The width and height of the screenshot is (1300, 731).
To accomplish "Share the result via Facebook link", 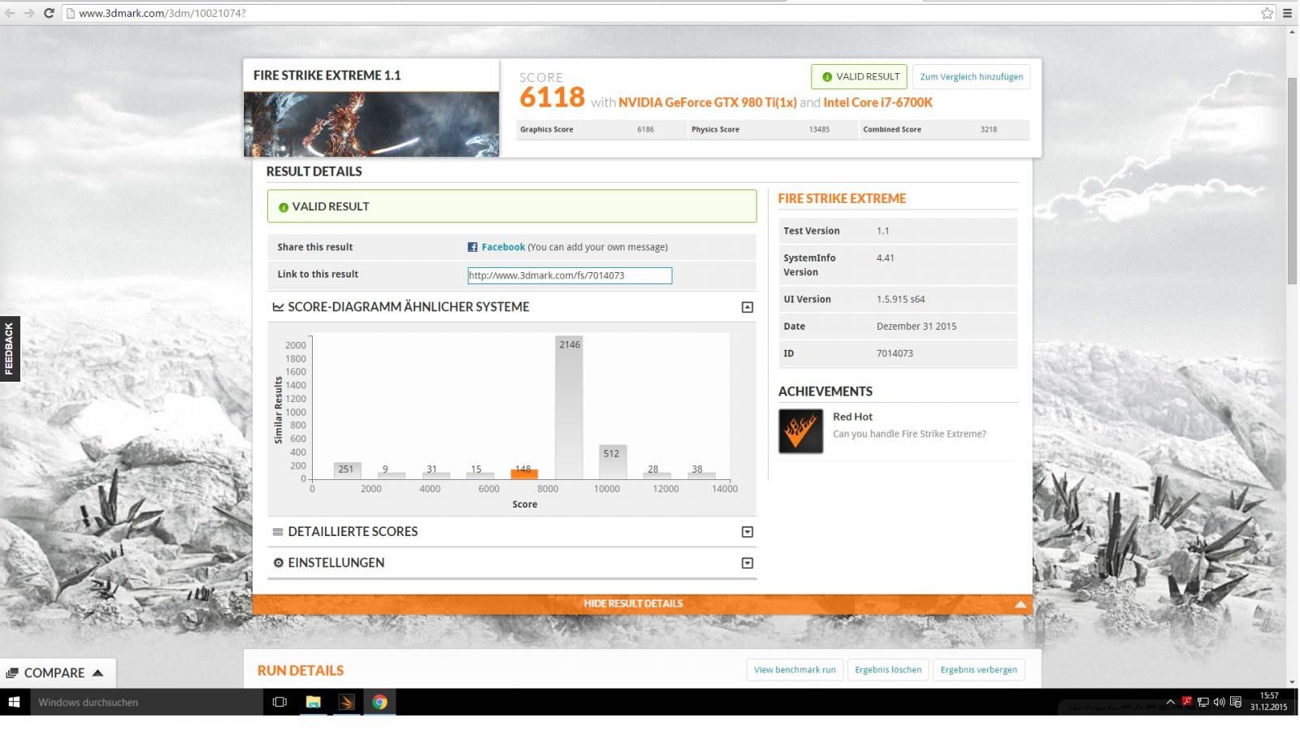I will [x=503, y=247].
